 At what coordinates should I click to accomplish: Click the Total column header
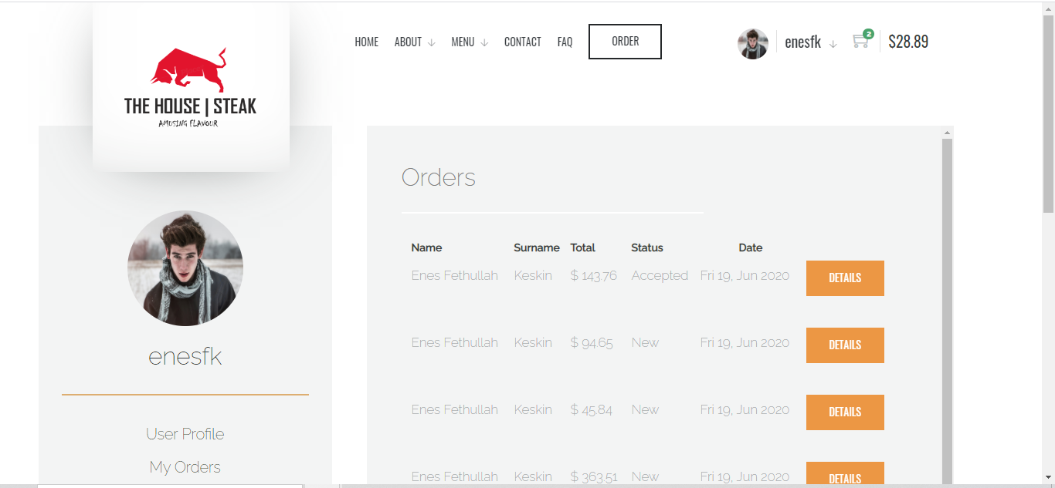pos(583,247)
